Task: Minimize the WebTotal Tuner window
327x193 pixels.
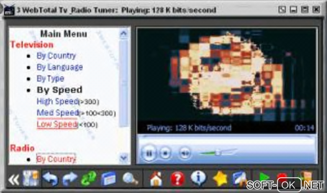Action: 293,10
